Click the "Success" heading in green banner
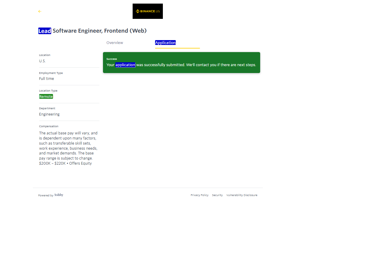Image resolution: width=388 pixels, height=270 pixels. [x=112, y=59]
